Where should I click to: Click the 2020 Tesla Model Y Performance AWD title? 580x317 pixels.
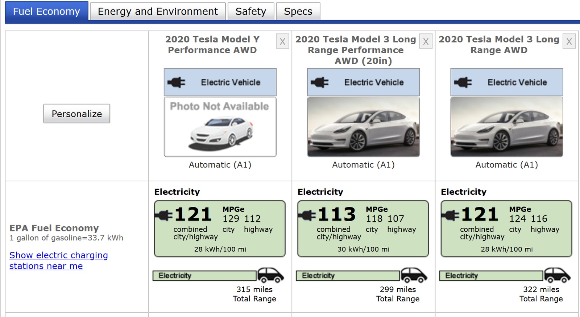(x=212, y=45)
